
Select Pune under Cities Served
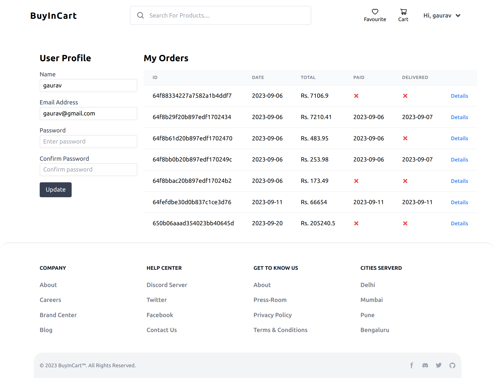(367, 315)
